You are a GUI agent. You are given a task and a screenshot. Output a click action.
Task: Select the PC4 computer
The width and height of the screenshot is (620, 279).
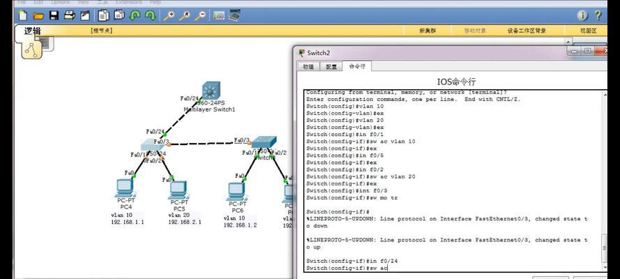125,188
